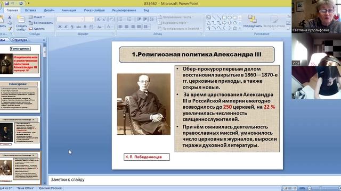This screenshot has width=341, height=191.
Task: Open the font name combo box
Action: (x=70, y=19)
